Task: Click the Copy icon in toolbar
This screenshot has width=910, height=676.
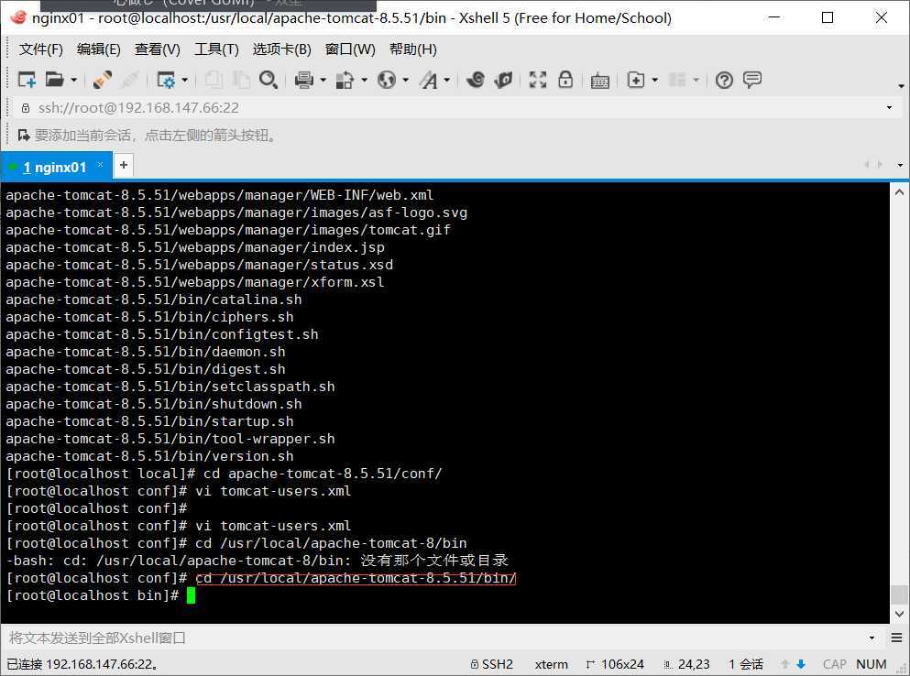Action: pyautogui.click(x=214, y=80)
